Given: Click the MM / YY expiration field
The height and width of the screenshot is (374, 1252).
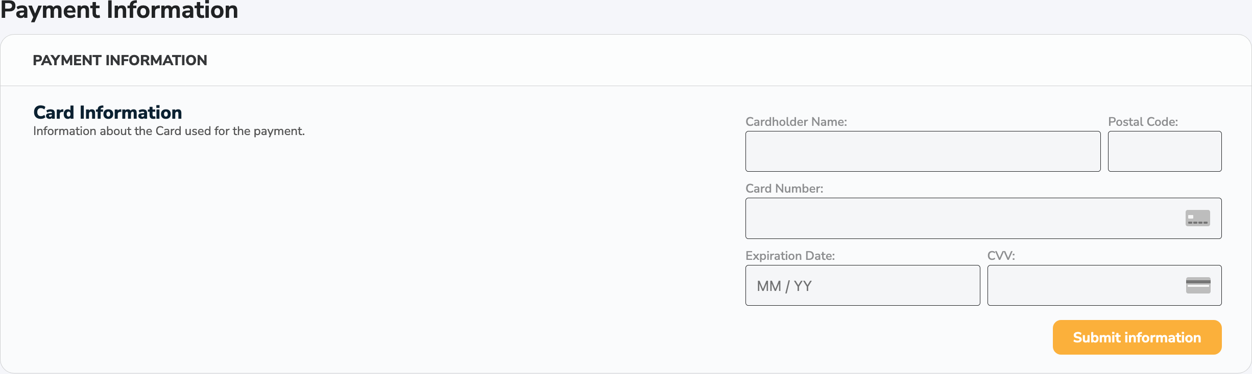Looking at the screenshot, I should tap(862, 285).
